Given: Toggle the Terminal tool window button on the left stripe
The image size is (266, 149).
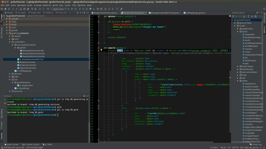Looking at the screenshot, I should tap(2, 137).
